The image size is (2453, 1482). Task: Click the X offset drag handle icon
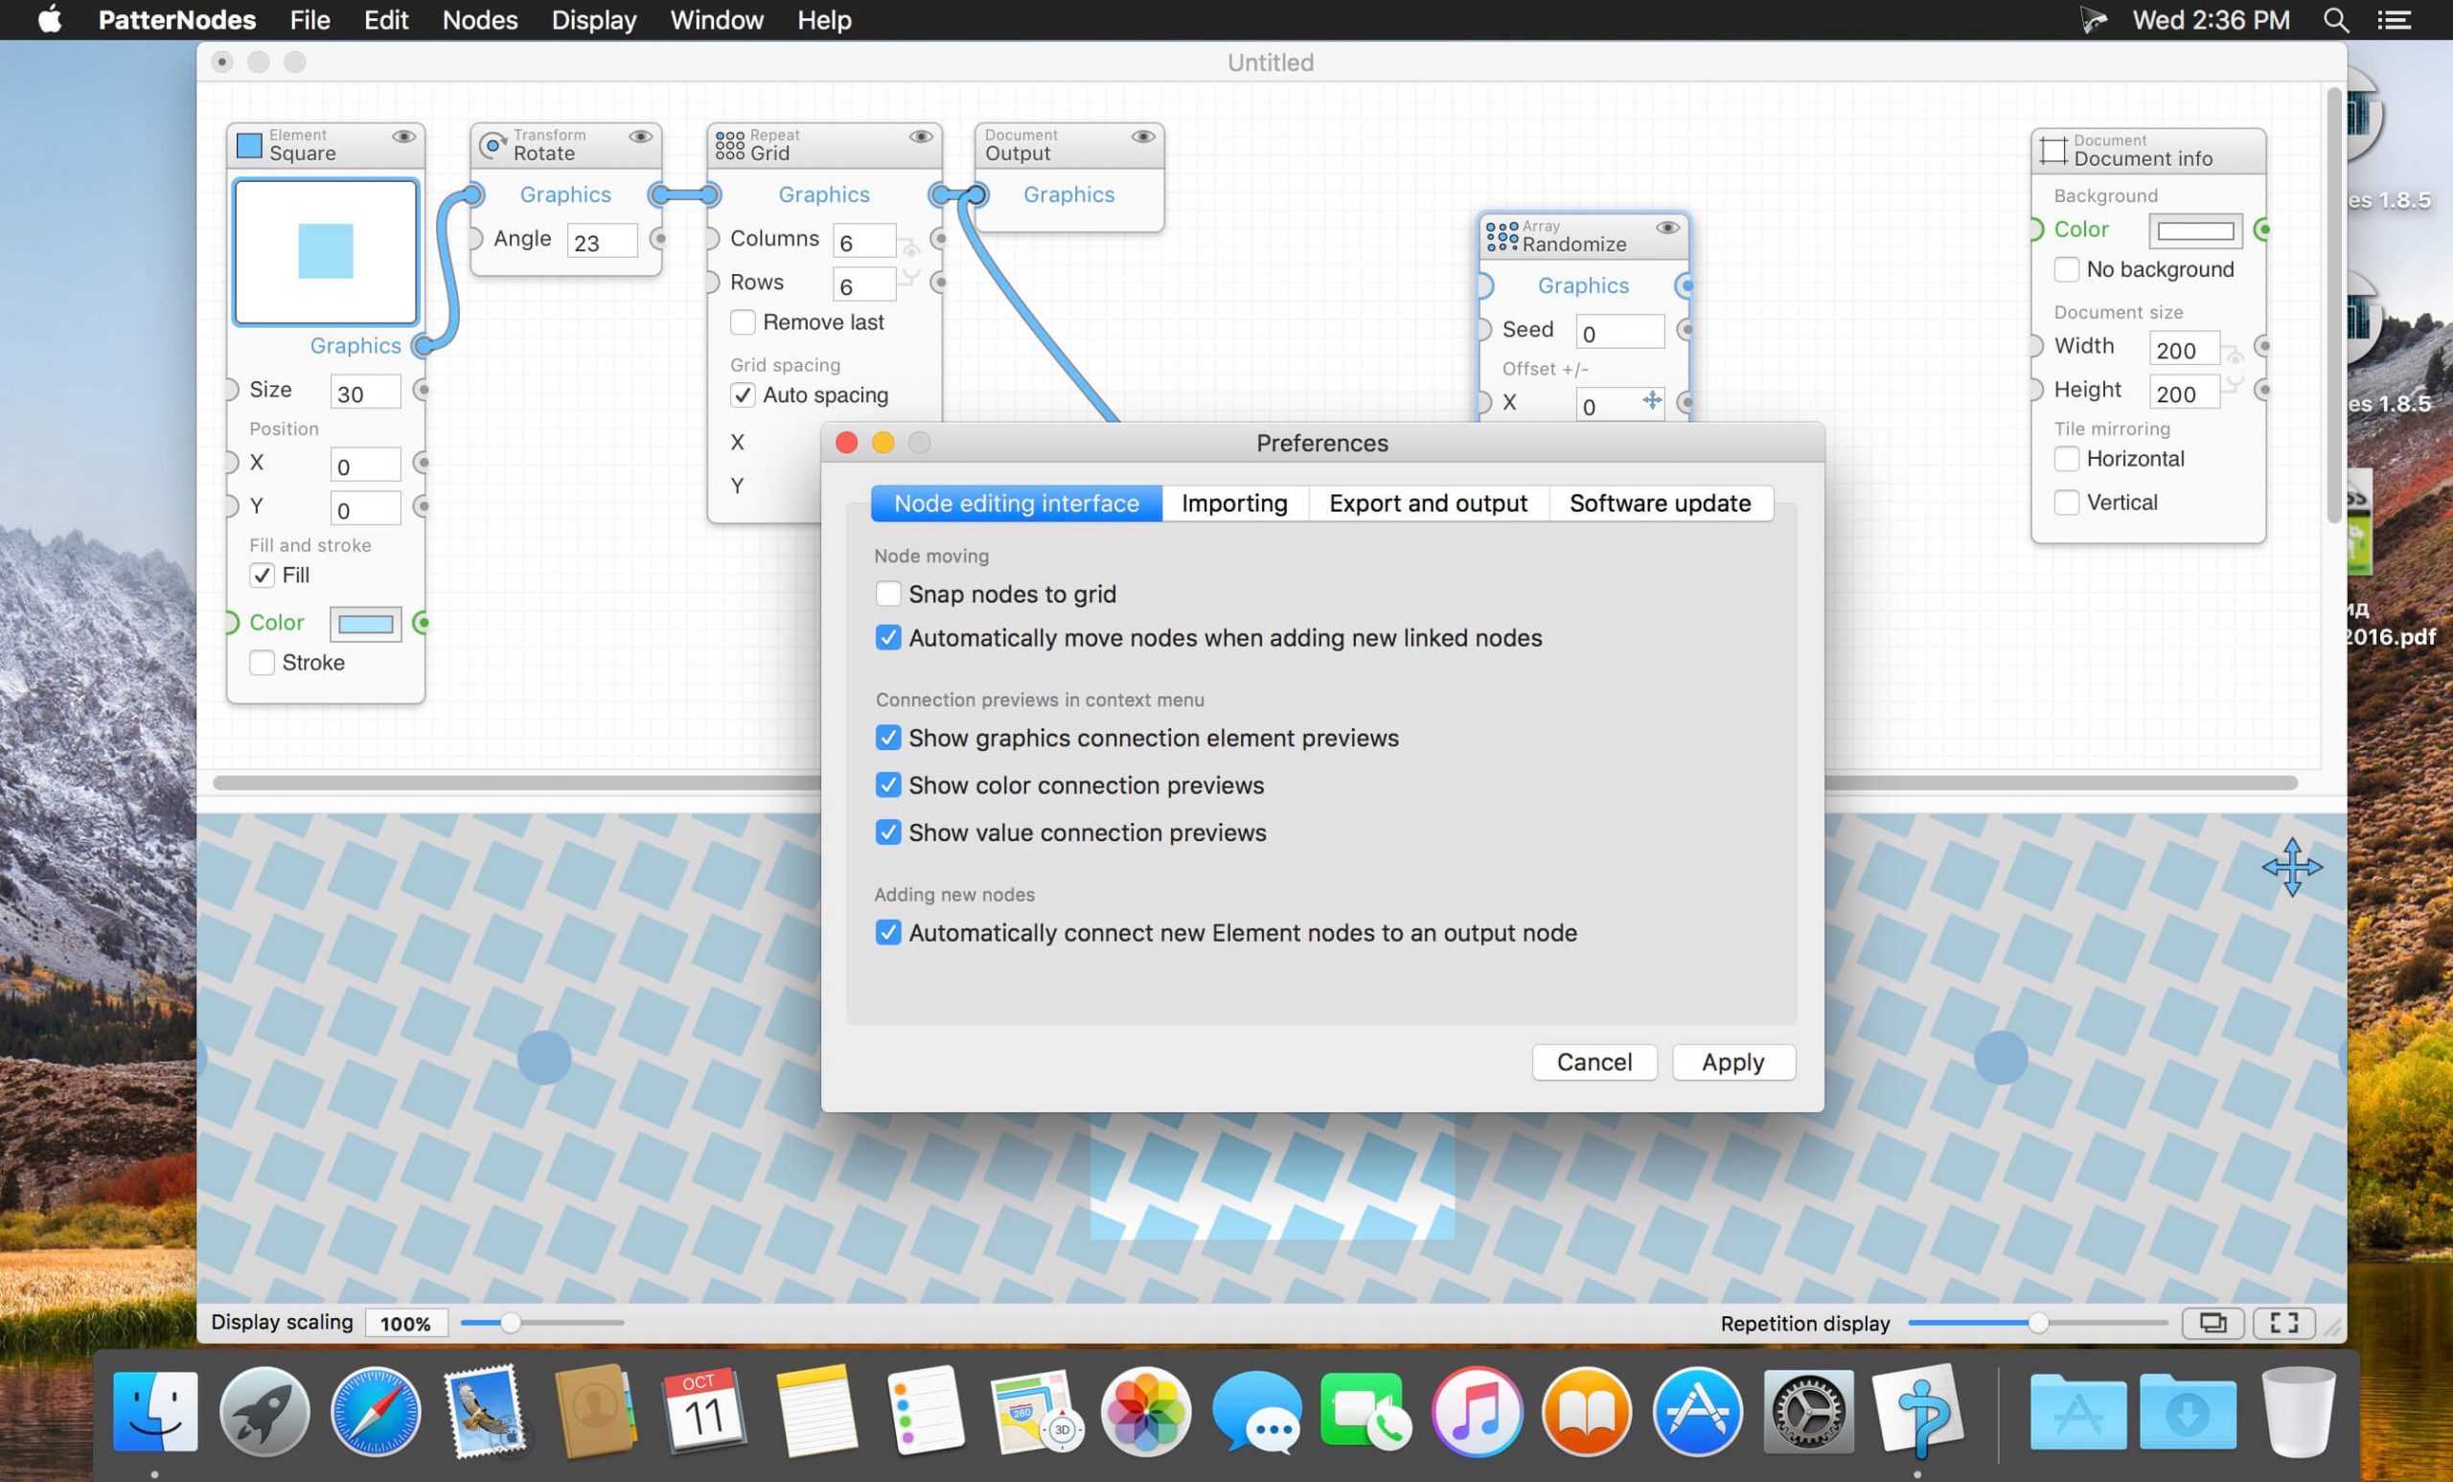click(x=1652, y=400)
